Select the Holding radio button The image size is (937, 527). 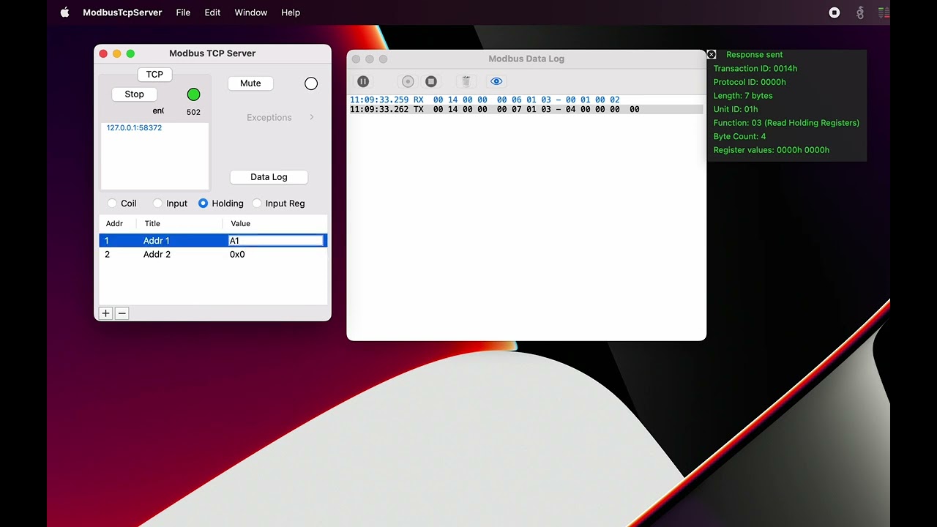click(x=203, y=203)
